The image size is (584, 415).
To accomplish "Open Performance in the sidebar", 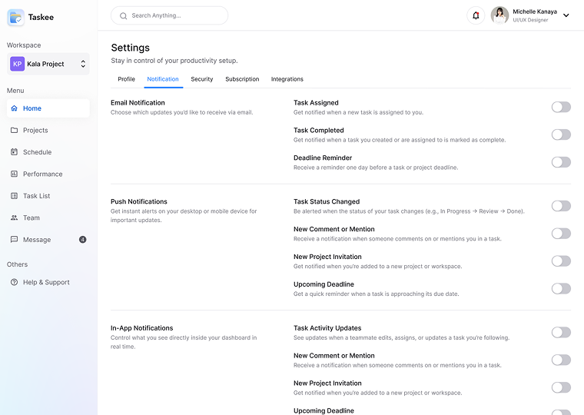I will (48, 174).
